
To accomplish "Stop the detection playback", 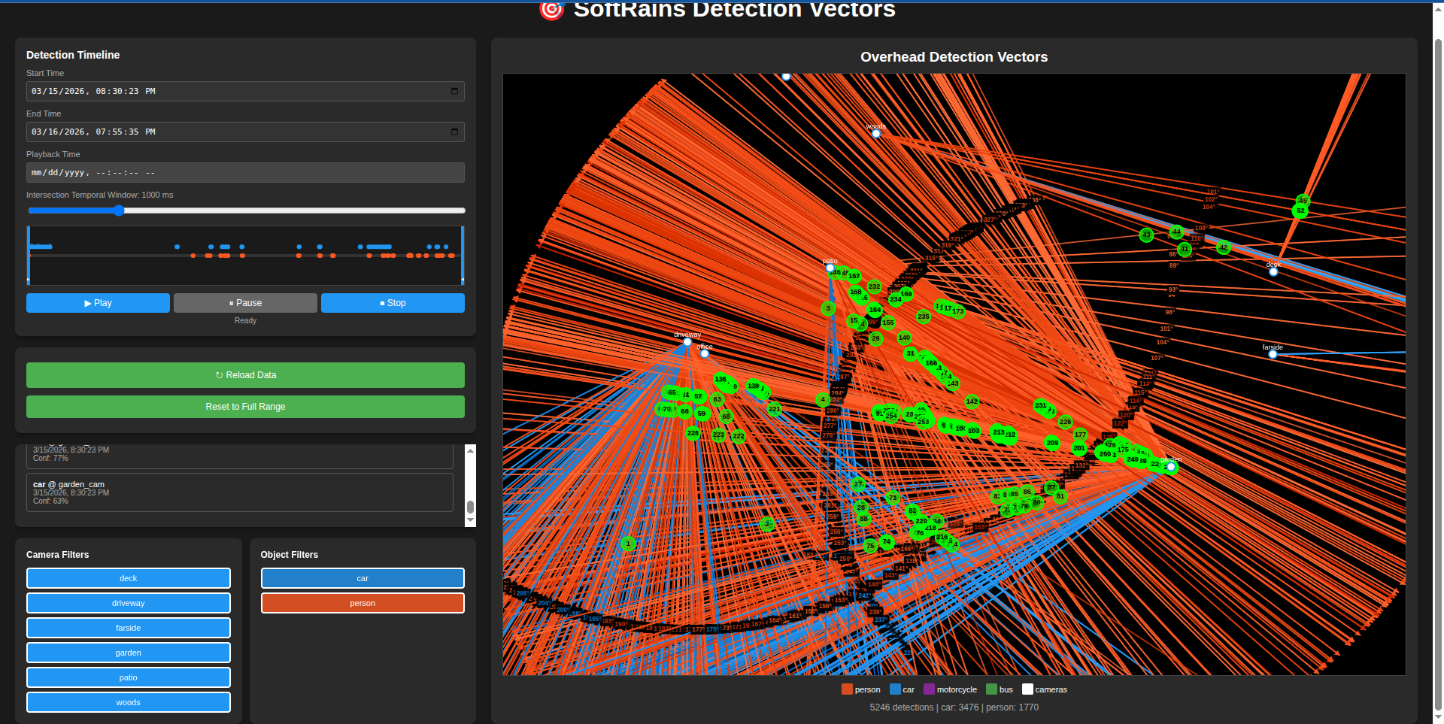I will [393, 303].
